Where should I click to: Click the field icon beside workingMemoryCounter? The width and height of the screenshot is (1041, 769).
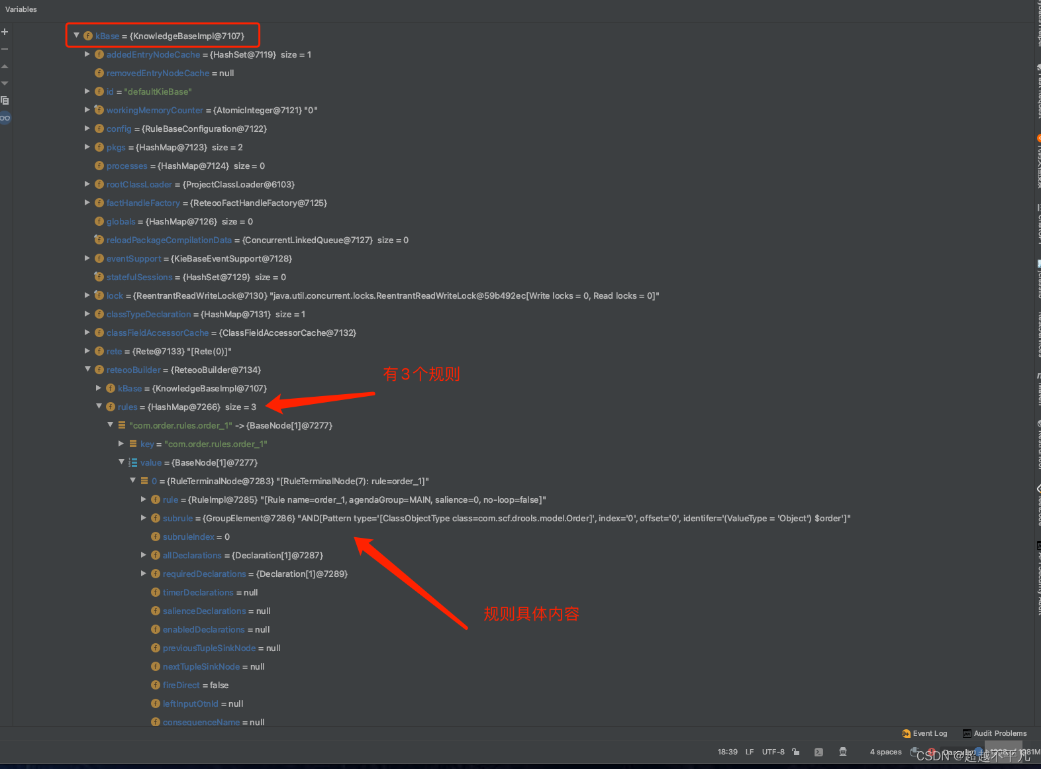click(99, 110)
